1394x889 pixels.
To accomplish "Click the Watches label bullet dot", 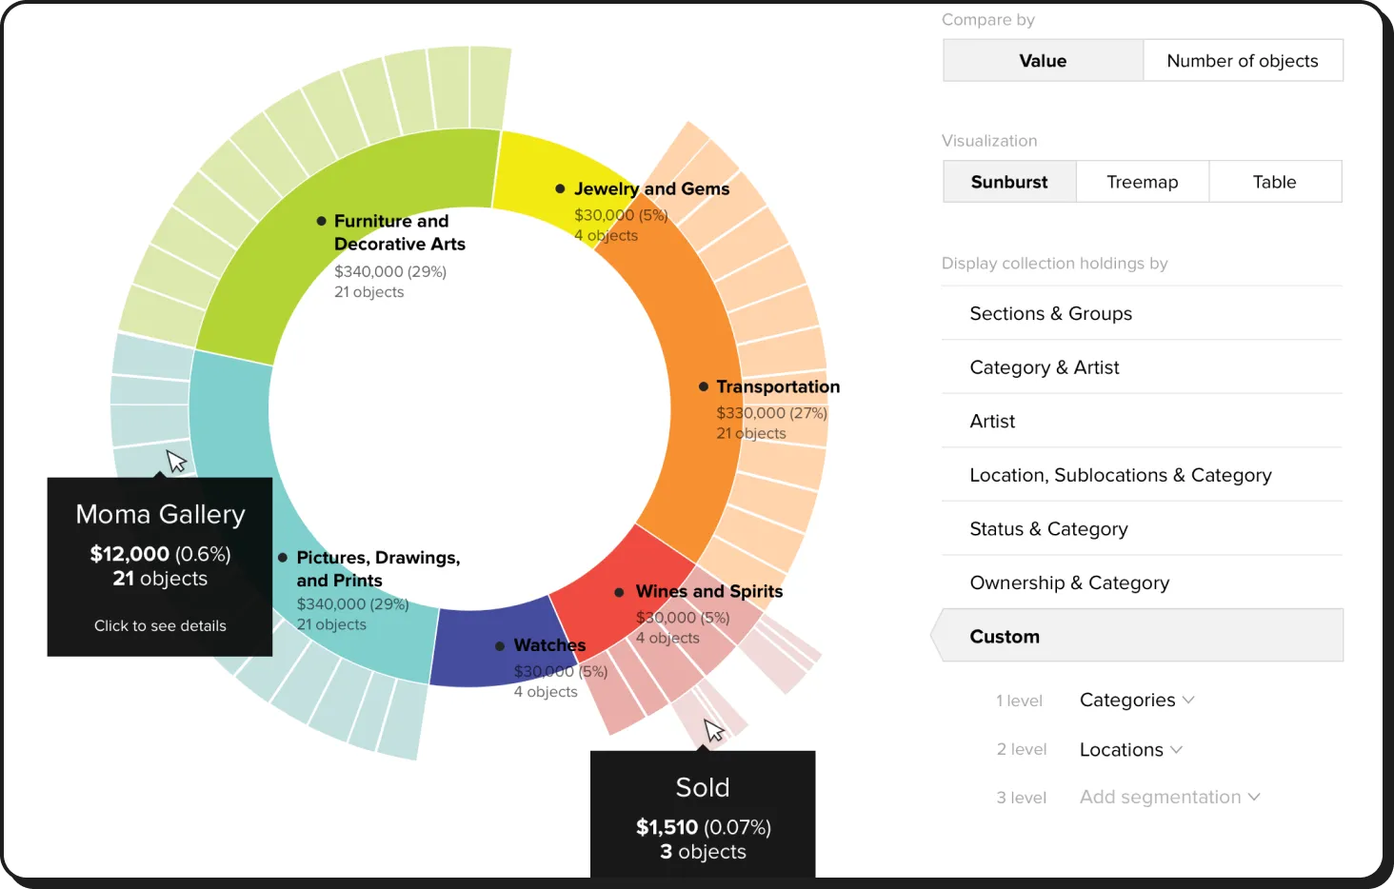I will pyautogui.click(x=500, y=646).
